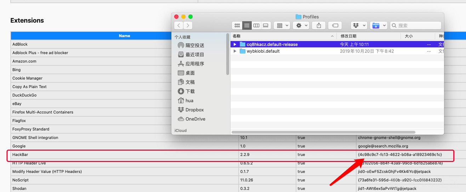Click the GNOME Shell integration row
Screen dimensions: 466x192
[238, 138]
